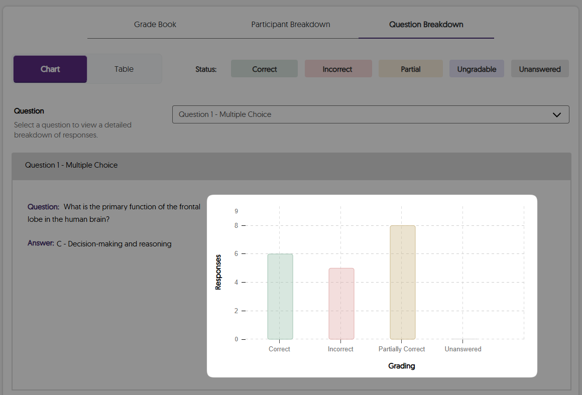Select the Chart view toggle
The width and height of the screenshot is (582, 395).
click(x=50, y=69)
